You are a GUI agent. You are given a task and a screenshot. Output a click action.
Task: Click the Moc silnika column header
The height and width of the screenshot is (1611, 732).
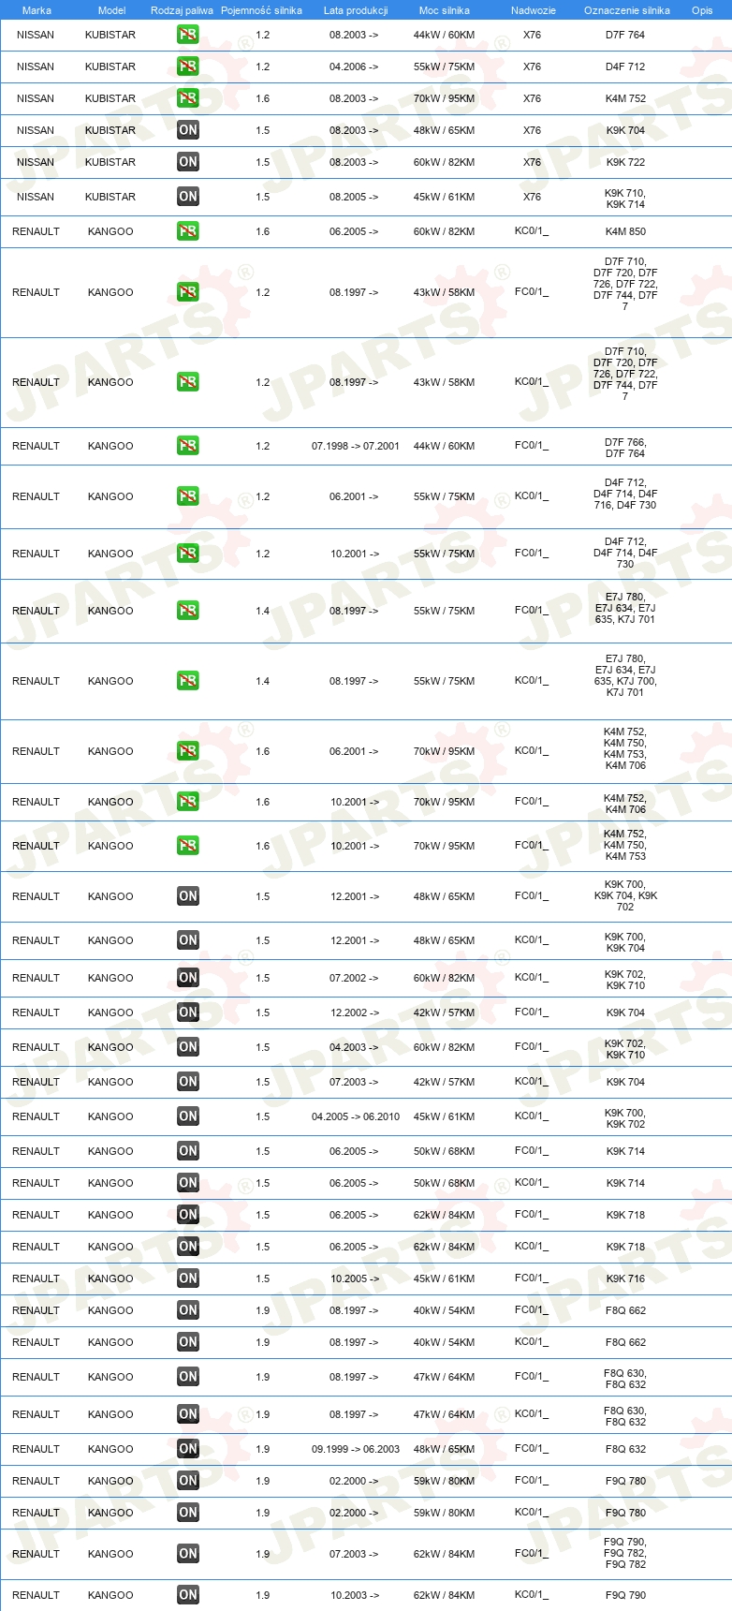coord(445,10)
